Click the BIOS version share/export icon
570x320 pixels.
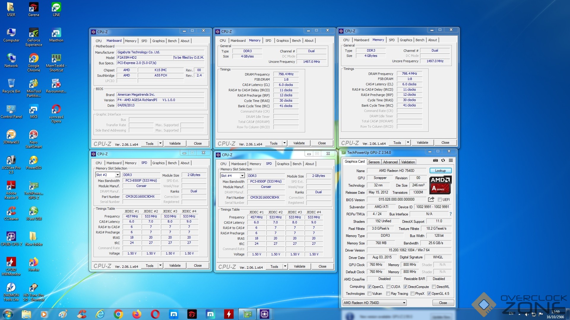pos(431,199)
